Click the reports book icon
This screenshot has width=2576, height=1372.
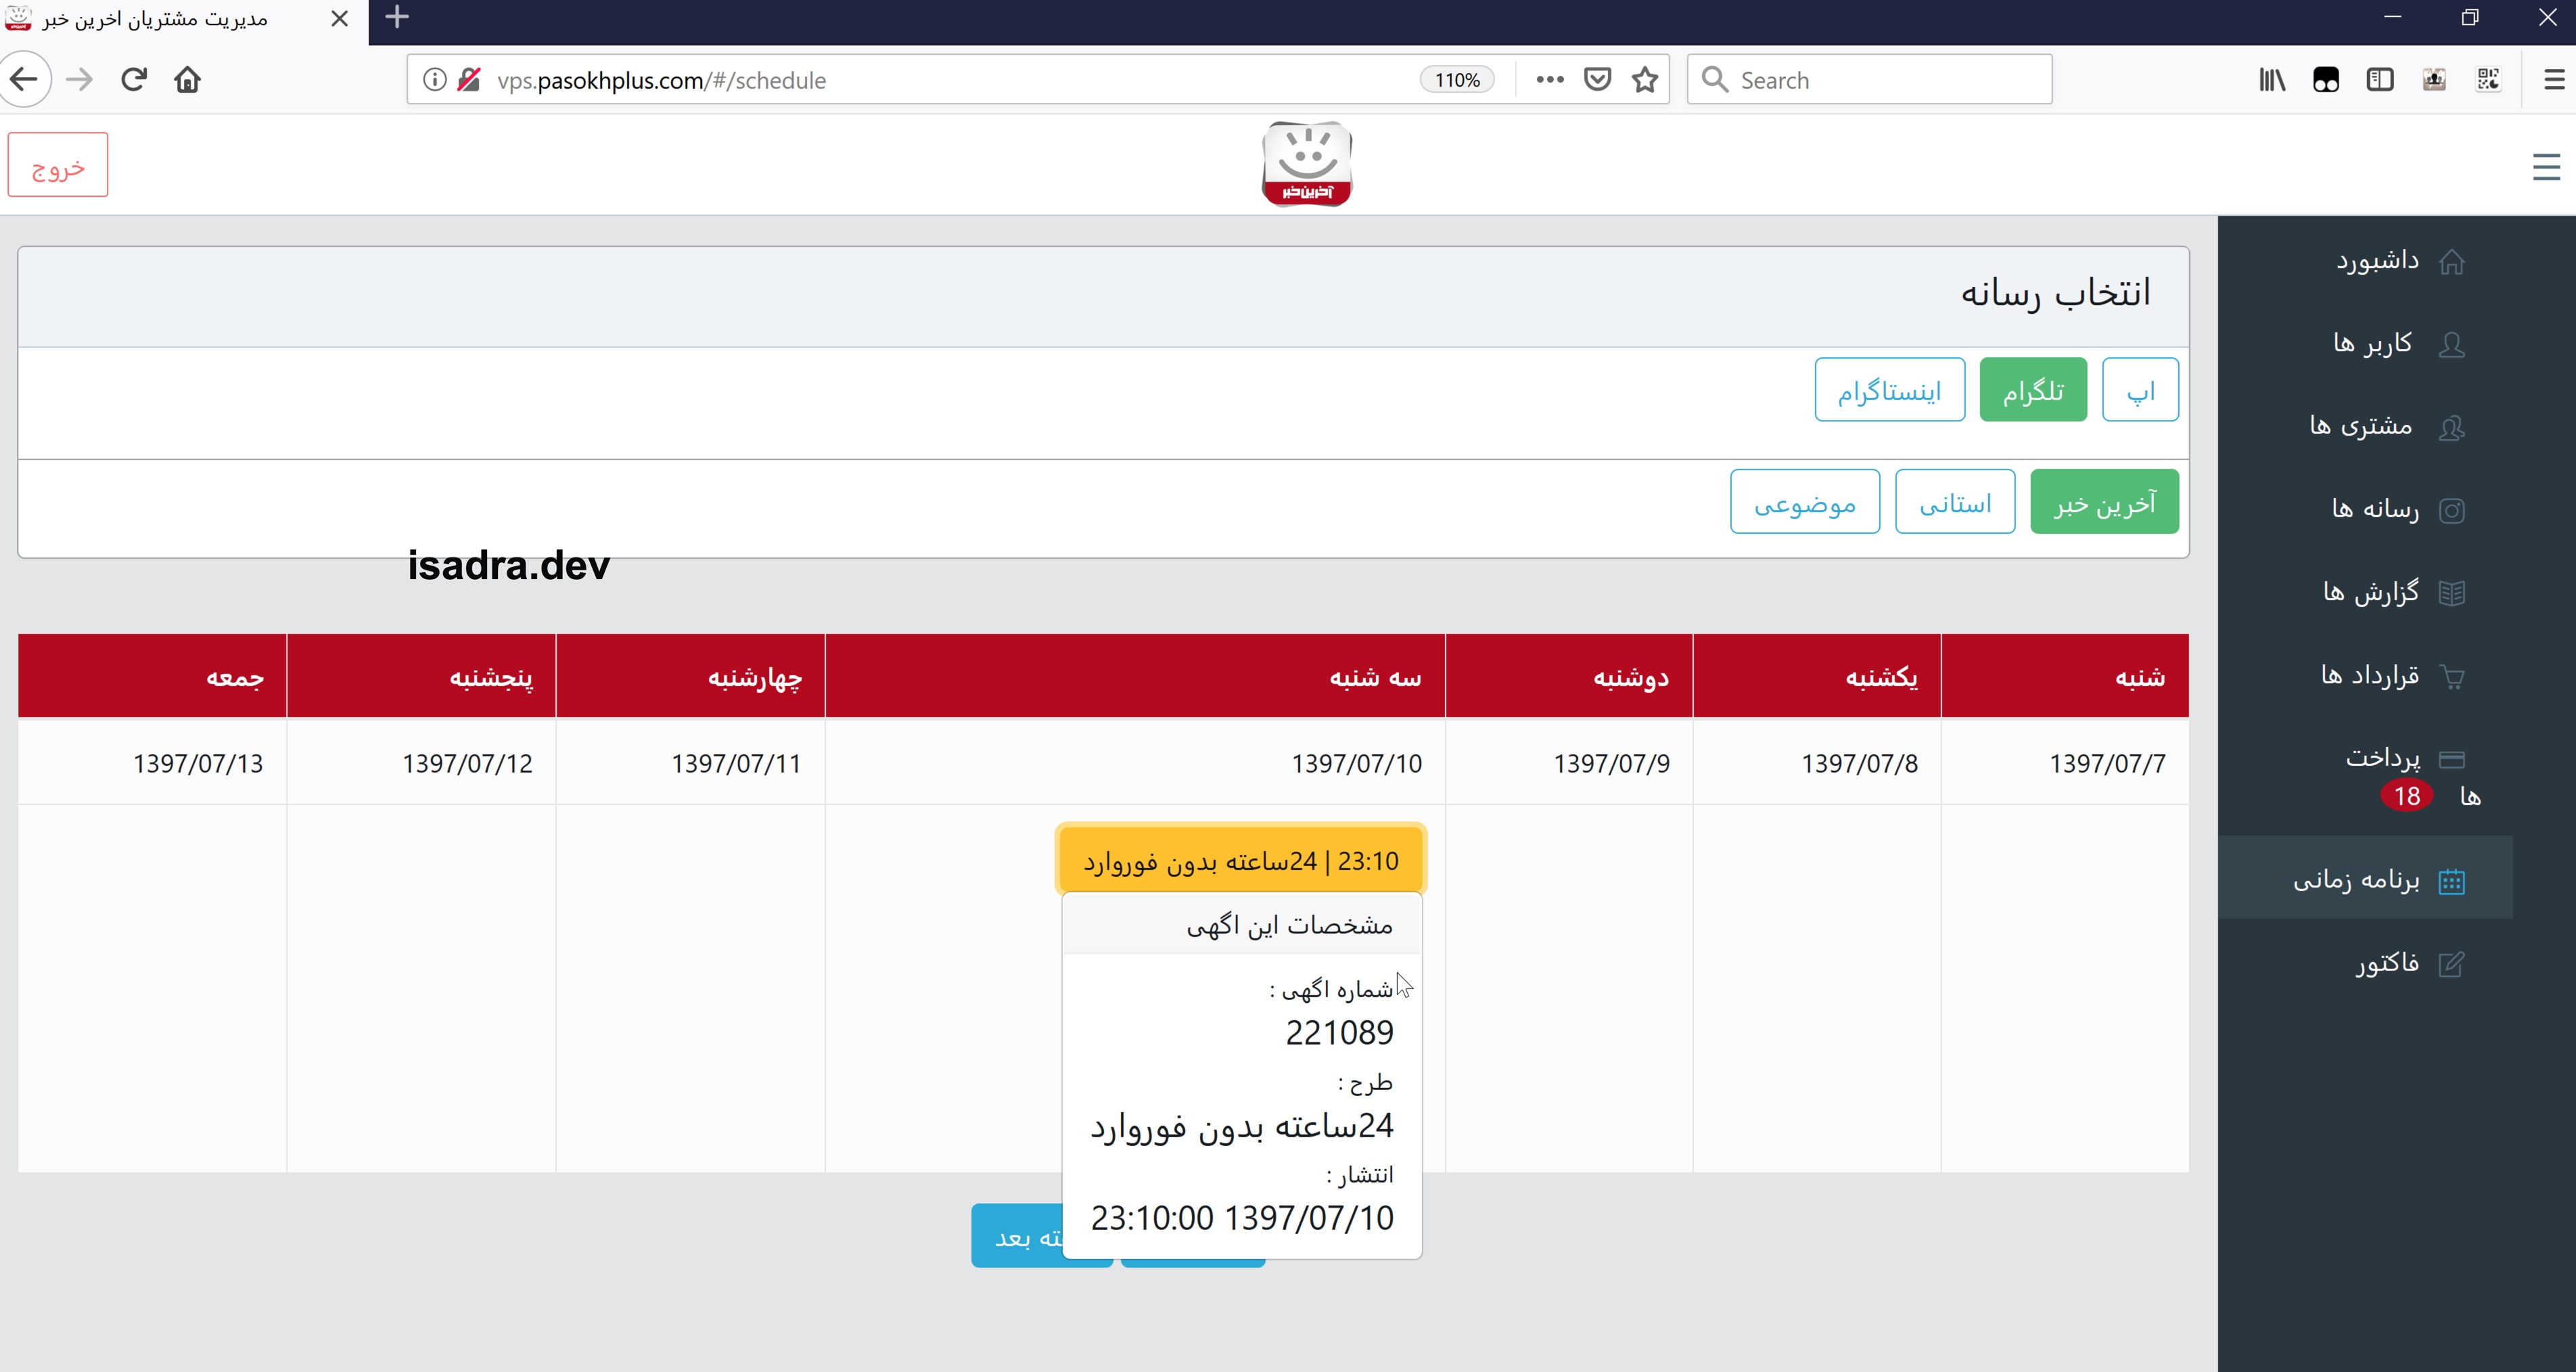2451,594
